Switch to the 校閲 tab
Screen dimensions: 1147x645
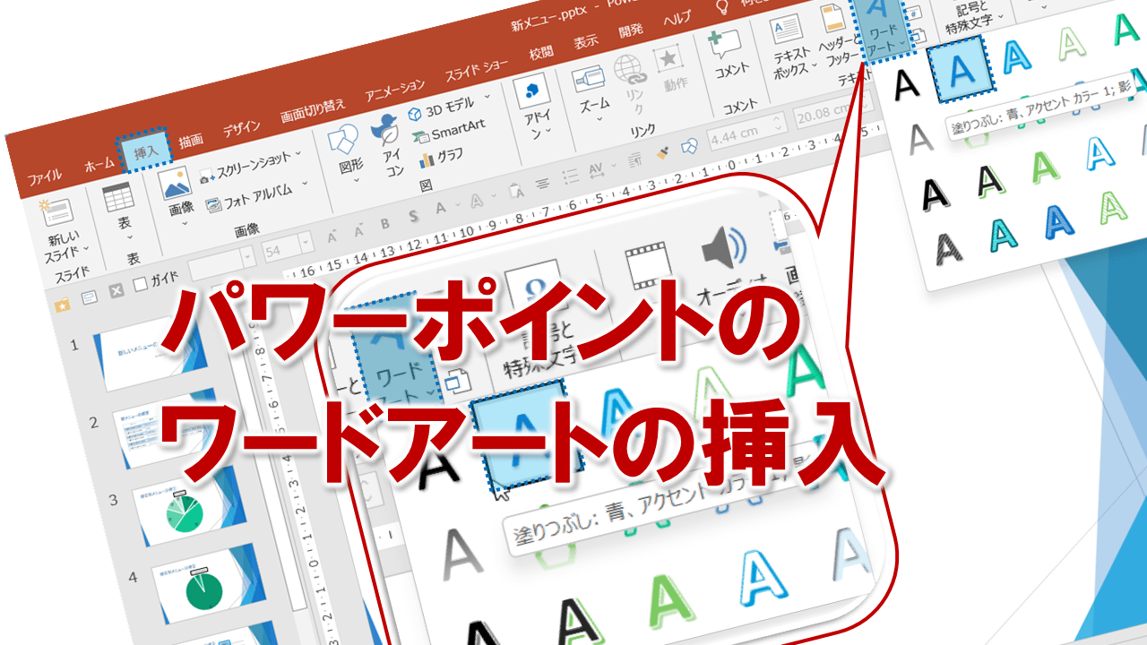pyautogui.click(x=540, y=52)
